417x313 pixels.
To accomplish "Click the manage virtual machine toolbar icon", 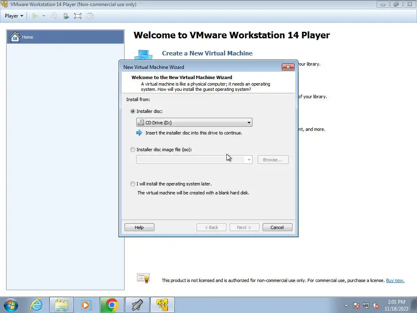I will (66, 16).
